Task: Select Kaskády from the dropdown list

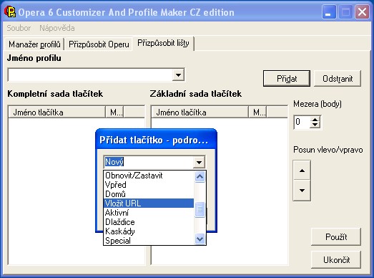Action: point(149,231)
